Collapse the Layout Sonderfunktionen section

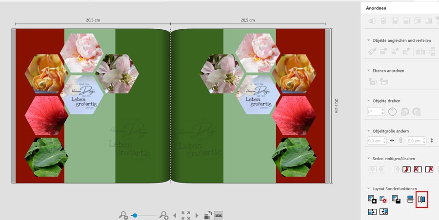coord(368,189)
